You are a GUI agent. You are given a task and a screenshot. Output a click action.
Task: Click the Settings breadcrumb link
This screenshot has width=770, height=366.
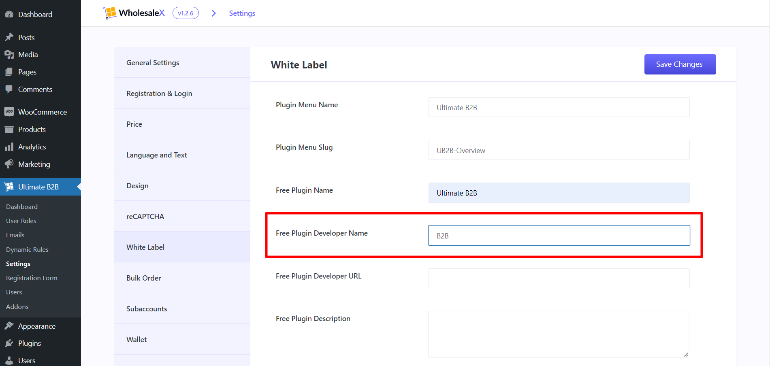(x=242, y=13)
